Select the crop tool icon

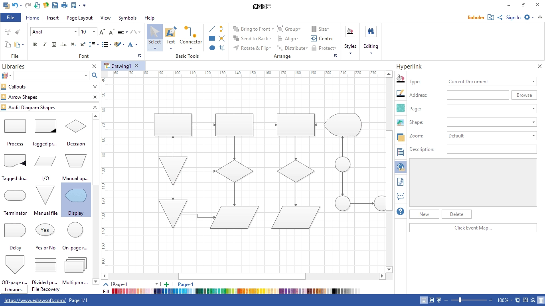click(x=222, y=48)
